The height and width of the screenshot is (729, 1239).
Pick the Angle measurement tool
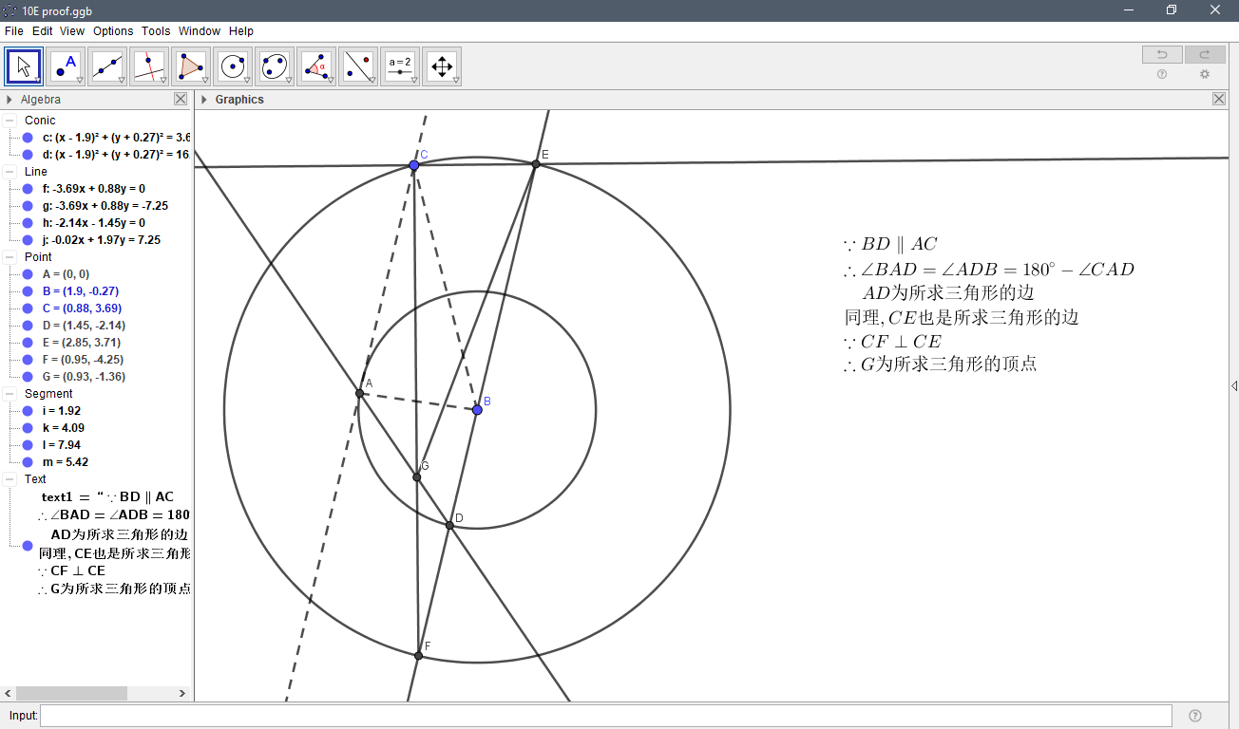pos(316,66)
